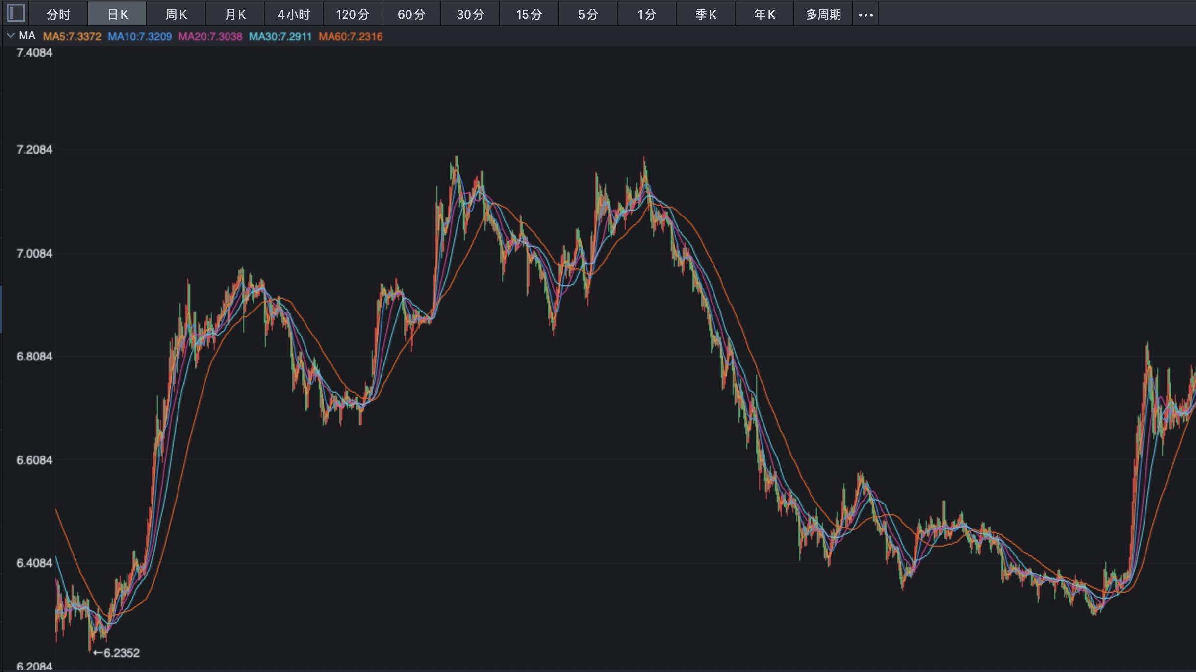Click the 7.0084 price axis label
This screenshot has height=672, width=1196.
pos(34,253)
